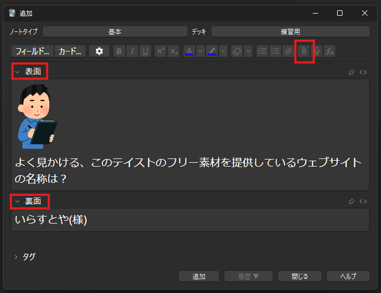Click into the 裏面 answer text field
This screenshot has width=381, height=293.
coord(190,220)
